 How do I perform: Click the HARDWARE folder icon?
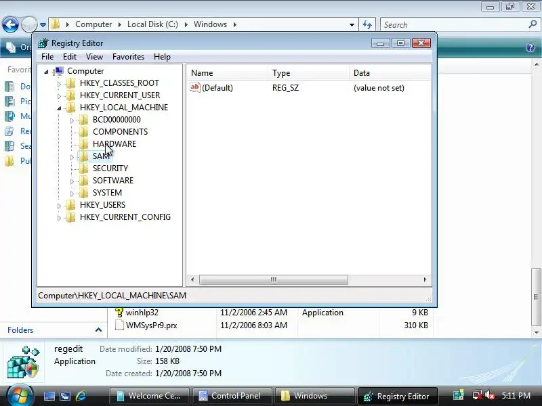tap(83, 144)
